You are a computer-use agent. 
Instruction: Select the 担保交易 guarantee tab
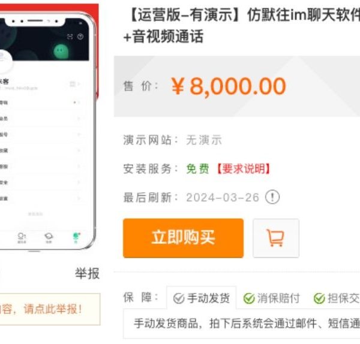pyautogui.click(x=337, y=298)
